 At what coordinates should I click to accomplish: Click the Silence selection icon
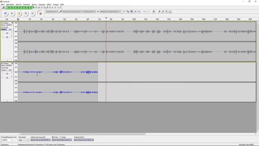pos(139,12)
